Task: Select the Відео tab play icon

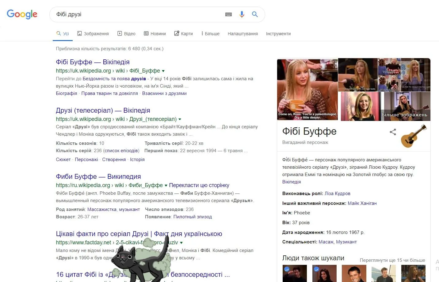Action: click(119, 33)
